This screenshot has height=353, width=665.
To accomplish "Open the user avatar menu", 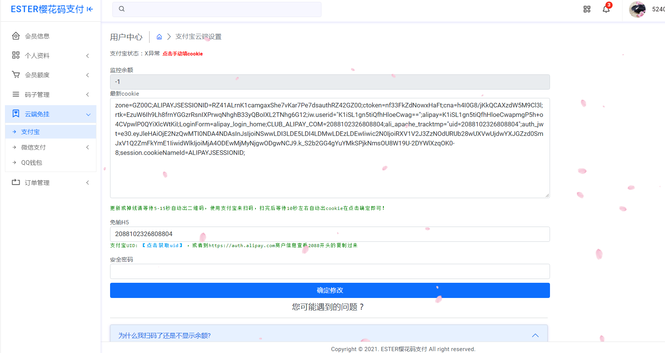I will tap(637, 9).
